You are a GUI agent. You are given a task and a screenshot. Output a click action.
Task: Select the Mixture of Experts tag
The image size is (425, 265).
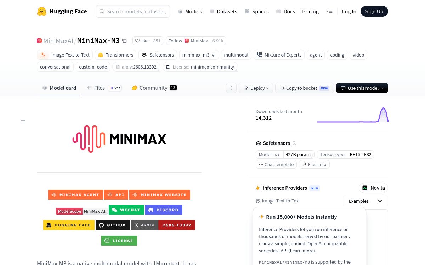[279, 55]
